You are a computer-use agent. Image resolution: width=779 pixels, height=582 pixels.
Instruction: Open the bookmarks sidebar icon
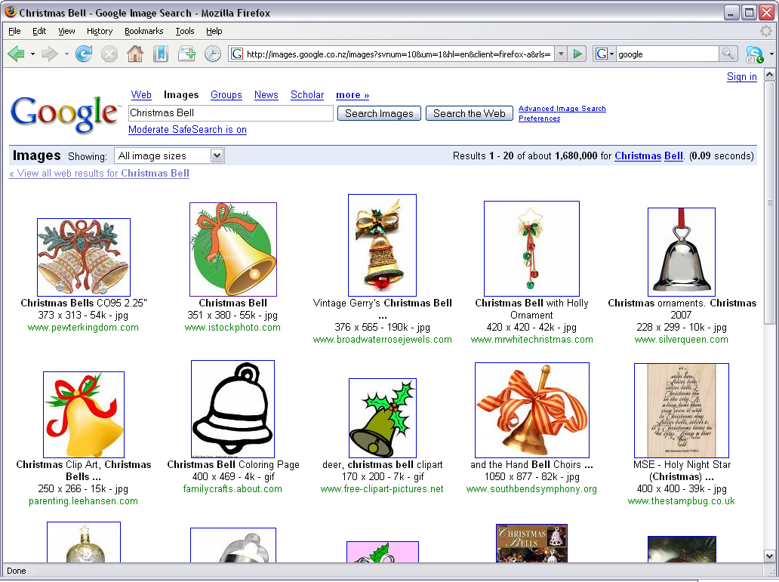click(x=160, y=54)
